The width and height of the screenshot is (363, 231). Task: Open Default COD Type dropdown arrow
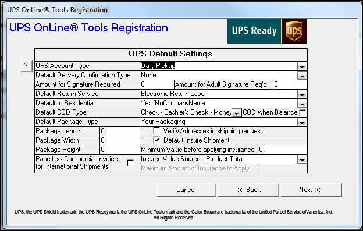point(236,113)
